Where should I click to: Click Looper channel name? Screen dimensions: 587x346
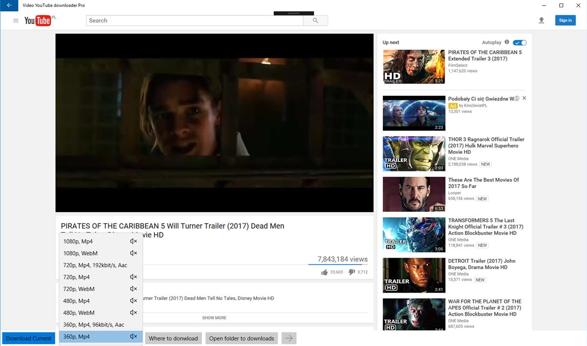pos(454,193)
